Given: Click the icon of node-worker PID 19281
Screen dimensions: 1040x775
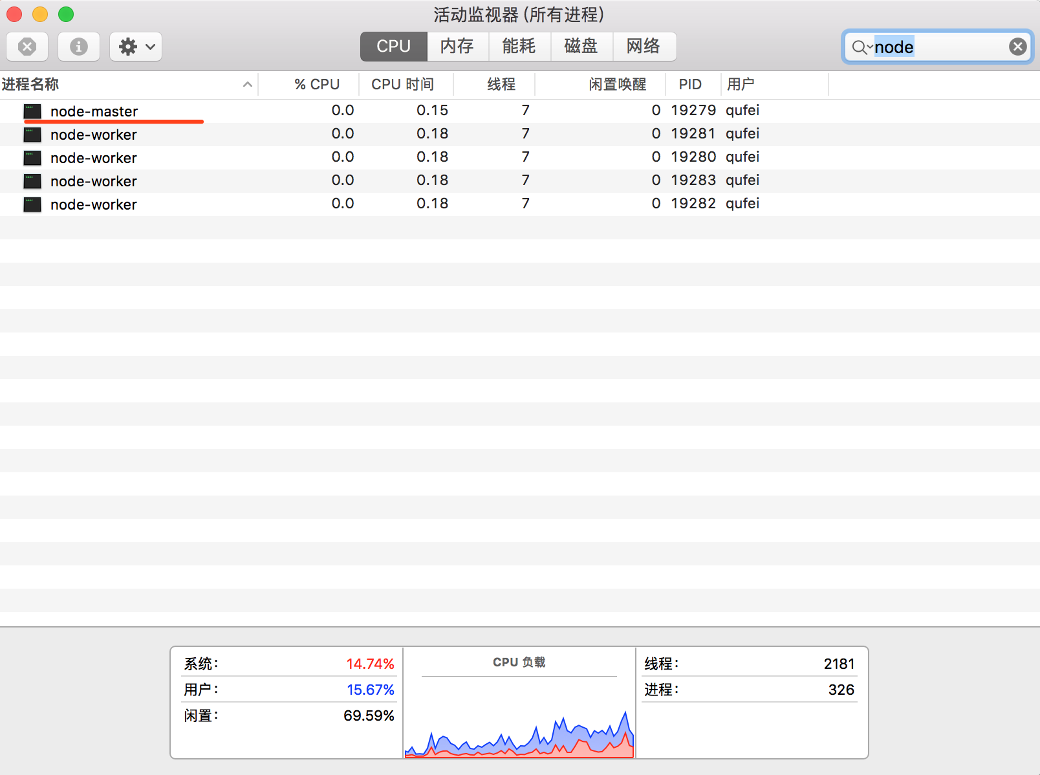Looking at the screenshot, I should tap(32, 135).
